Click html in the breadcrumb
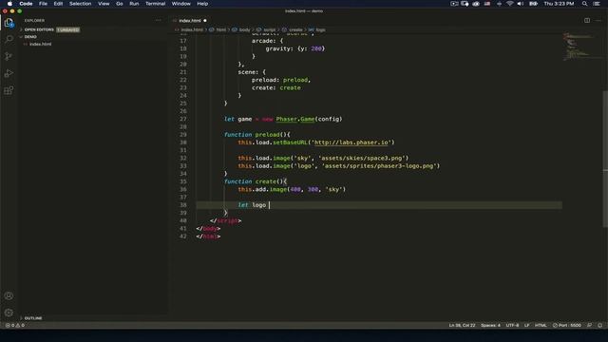The width and height of the screenshot is (608, 342). click(221, 29)
